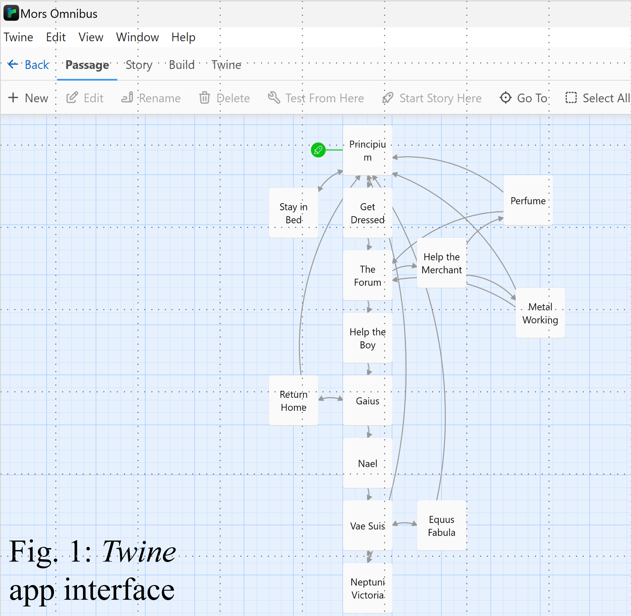Open the Build tab
This screenshot has height=616, width=631.
181,65
